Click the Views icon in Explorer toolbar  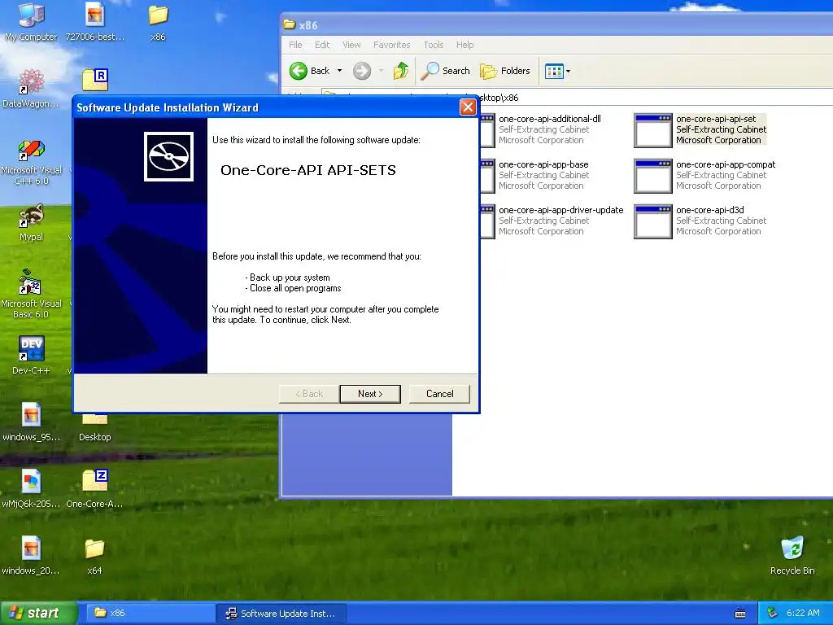[554, 72]
